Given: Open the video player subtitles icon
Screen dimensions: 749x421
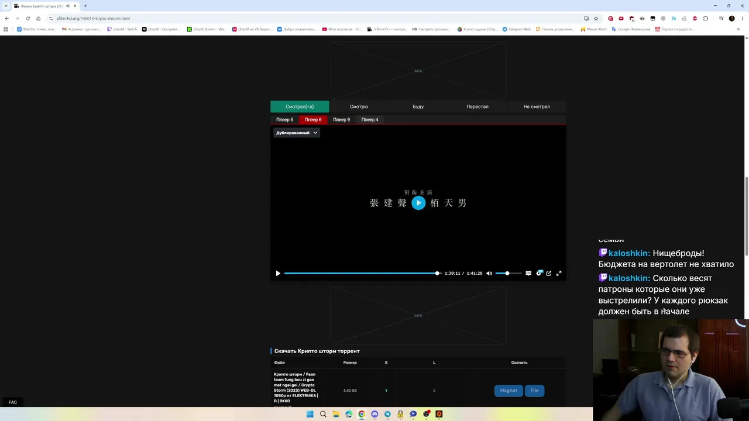Looking at the screenshot, I should pos(528,273).
